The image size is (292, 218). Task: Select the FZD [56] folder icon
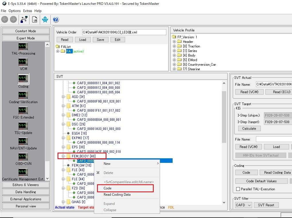68,188
